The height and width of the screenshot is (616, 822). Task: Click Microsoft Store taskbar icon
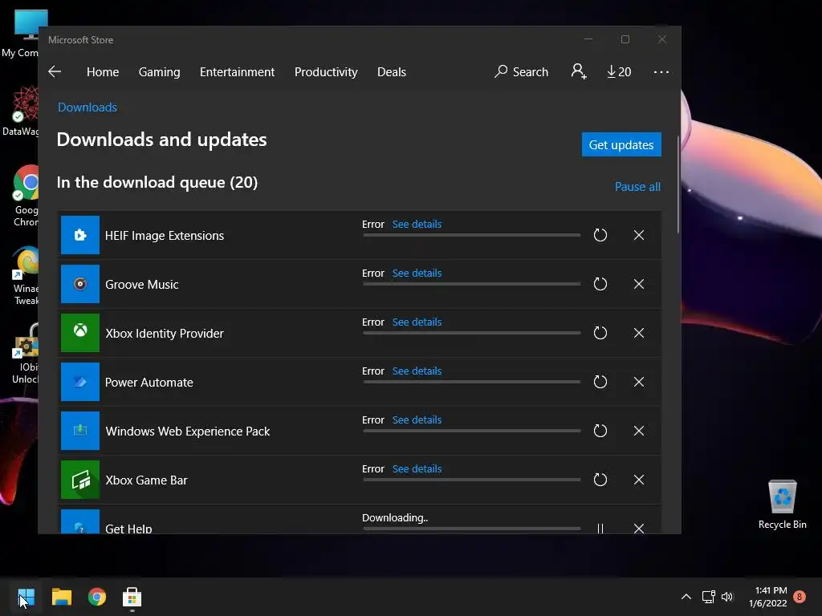pos(132,597)
